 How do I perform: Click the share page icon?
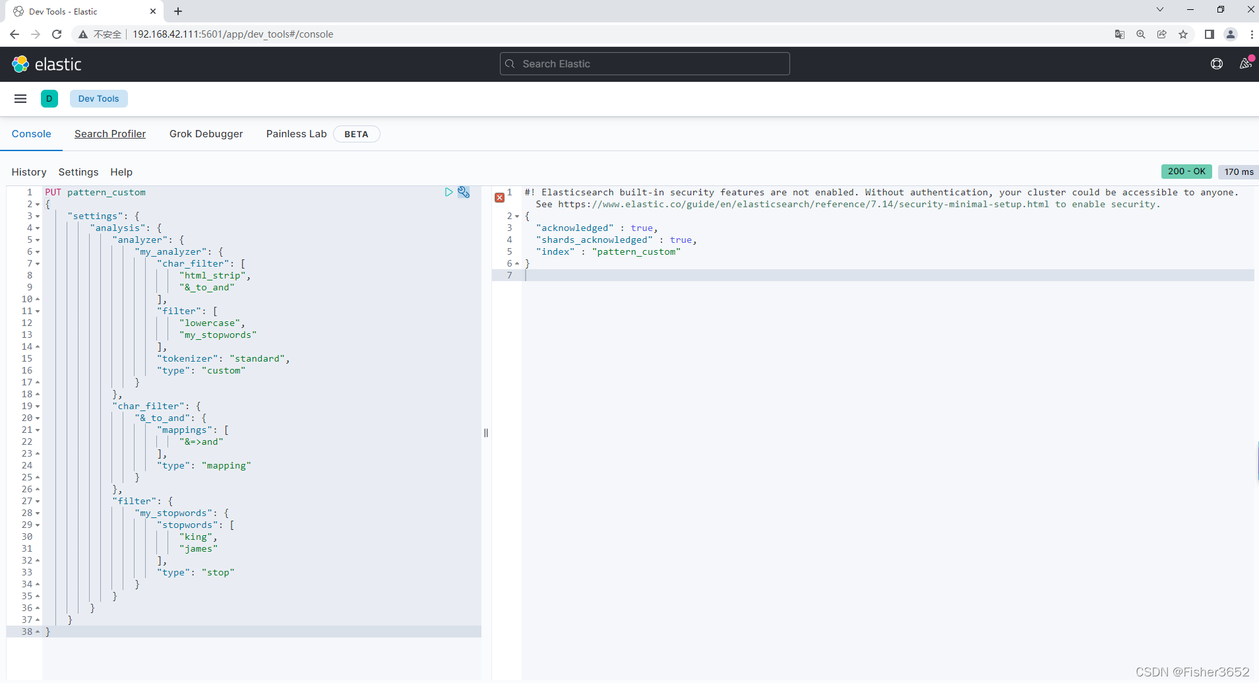(1161, 34)
